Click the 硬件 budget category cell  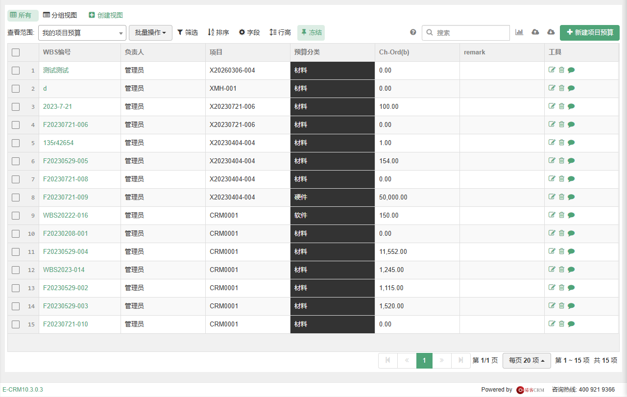coord(333,197)
